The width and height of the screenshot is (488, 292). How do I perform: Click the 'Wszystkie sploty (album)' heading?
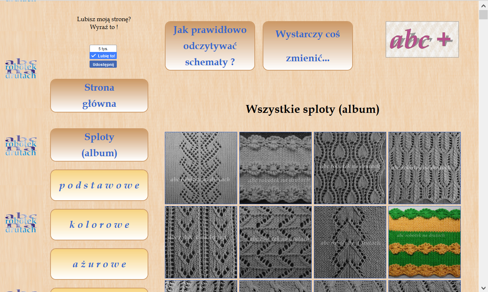312,109
